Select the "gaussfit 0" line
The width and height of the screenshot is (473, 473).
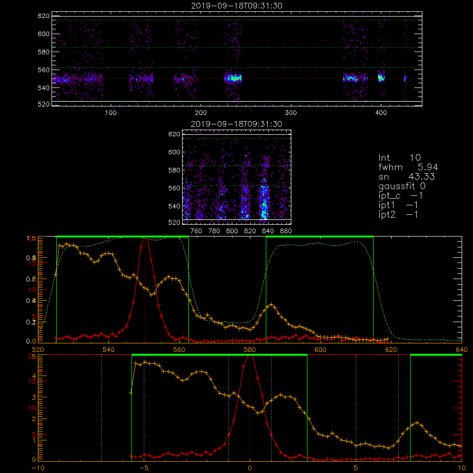[x=402, y=186]
